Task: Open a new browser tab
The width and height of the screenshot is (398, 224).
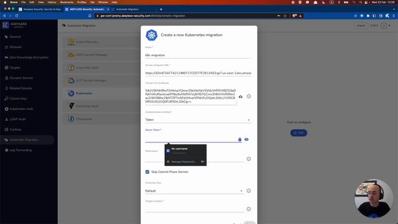Action: (x=161, y=9)
